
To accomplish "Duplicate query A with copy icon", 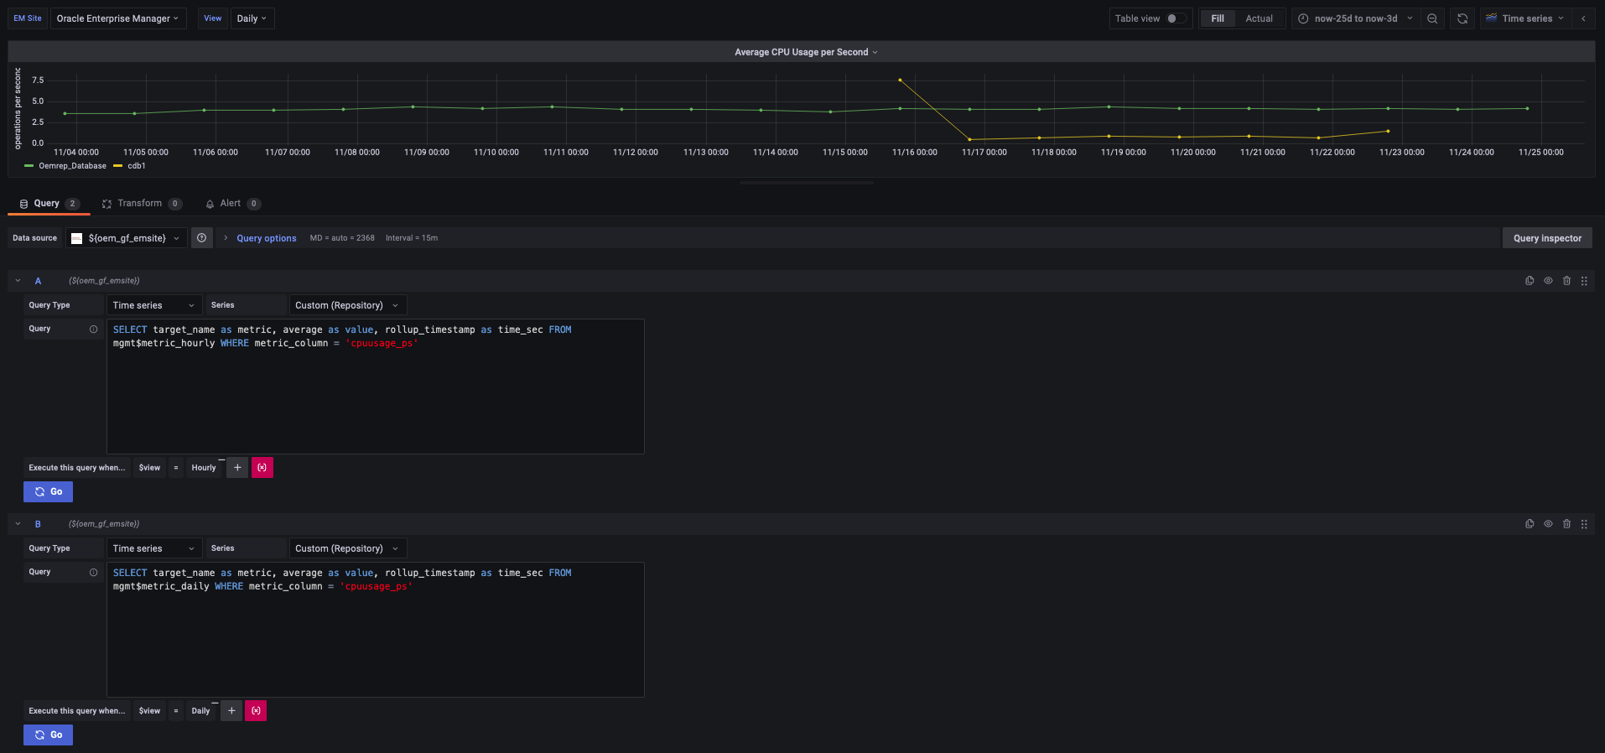I will (1530, 281).
